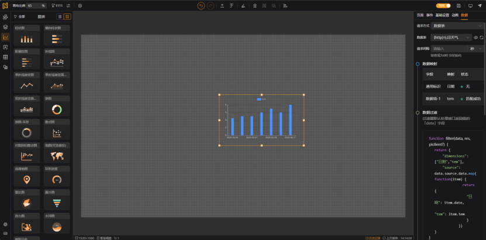Screen dimensions: 486x240
Task: Click the save disk icon
Action: click(x=459, y=6)
